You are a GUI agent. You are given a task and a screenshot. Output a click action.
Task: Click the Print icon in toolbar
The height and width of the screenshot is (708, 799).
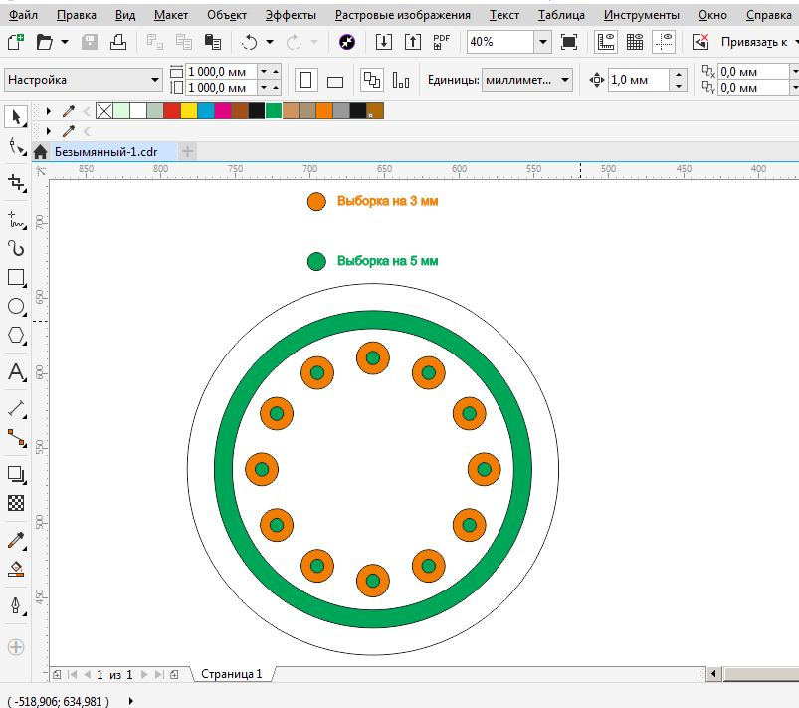point(118,42)
